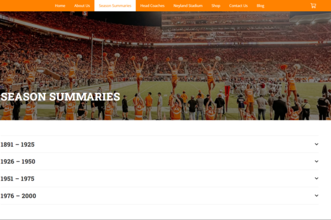The height and width of the screenshot is (220, 331).
Task: Open the About Us page
Action: [x=82, y=5]
